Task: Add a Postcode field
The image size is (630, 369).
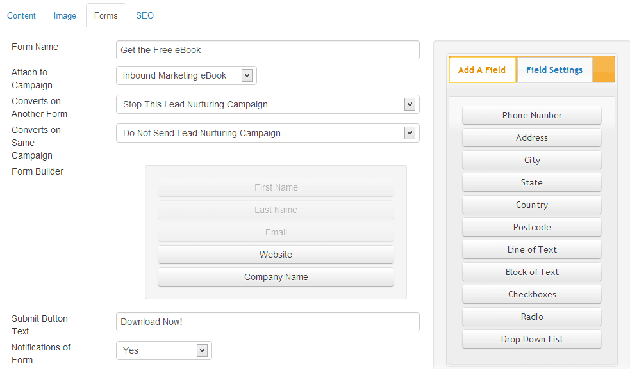Action: pyautogui.click(x=532, y=227)
